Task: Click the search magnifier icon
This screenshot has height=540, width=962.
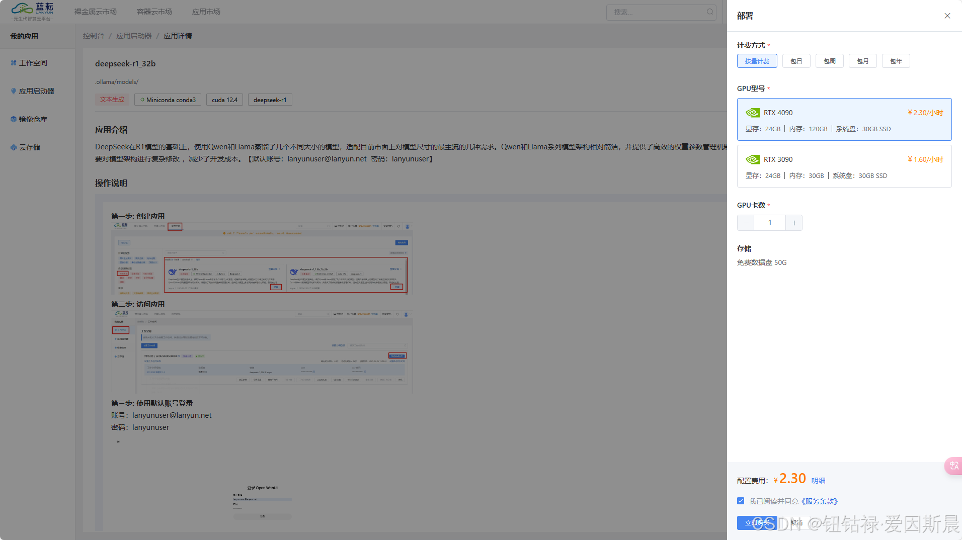Action: 709,12
